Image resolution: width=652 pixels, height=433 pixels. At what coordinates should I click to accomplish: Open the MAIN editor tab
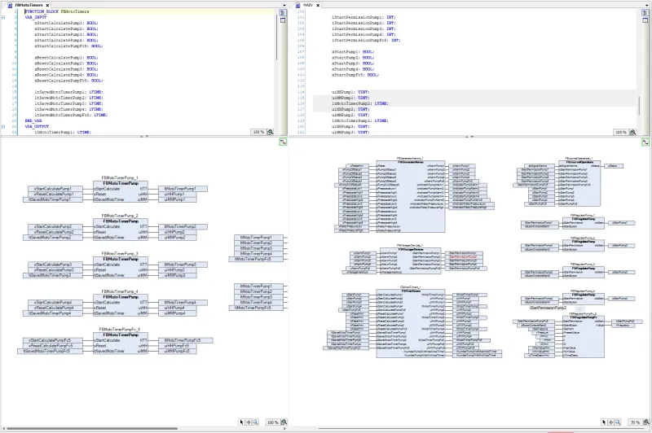click(x=307, y=5)
